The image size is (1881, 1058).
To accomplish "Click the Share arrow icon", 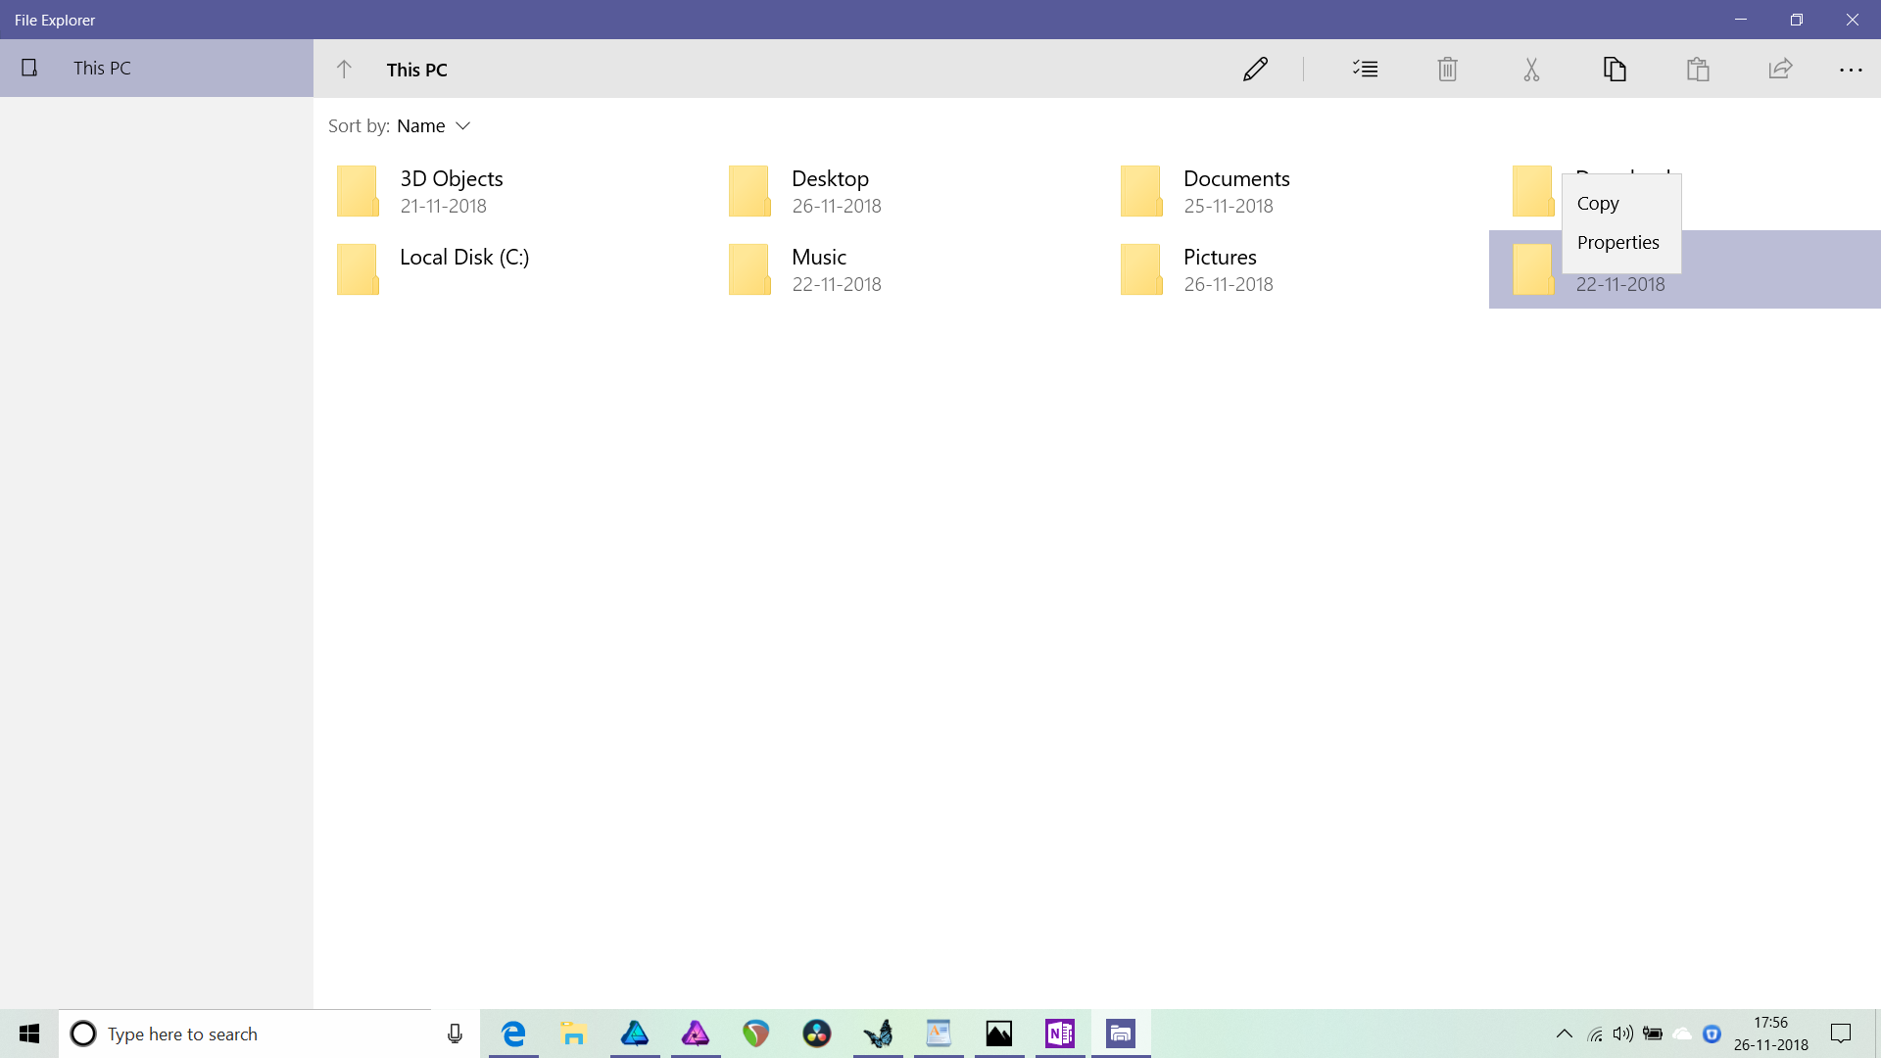I will pos(1780,69).
